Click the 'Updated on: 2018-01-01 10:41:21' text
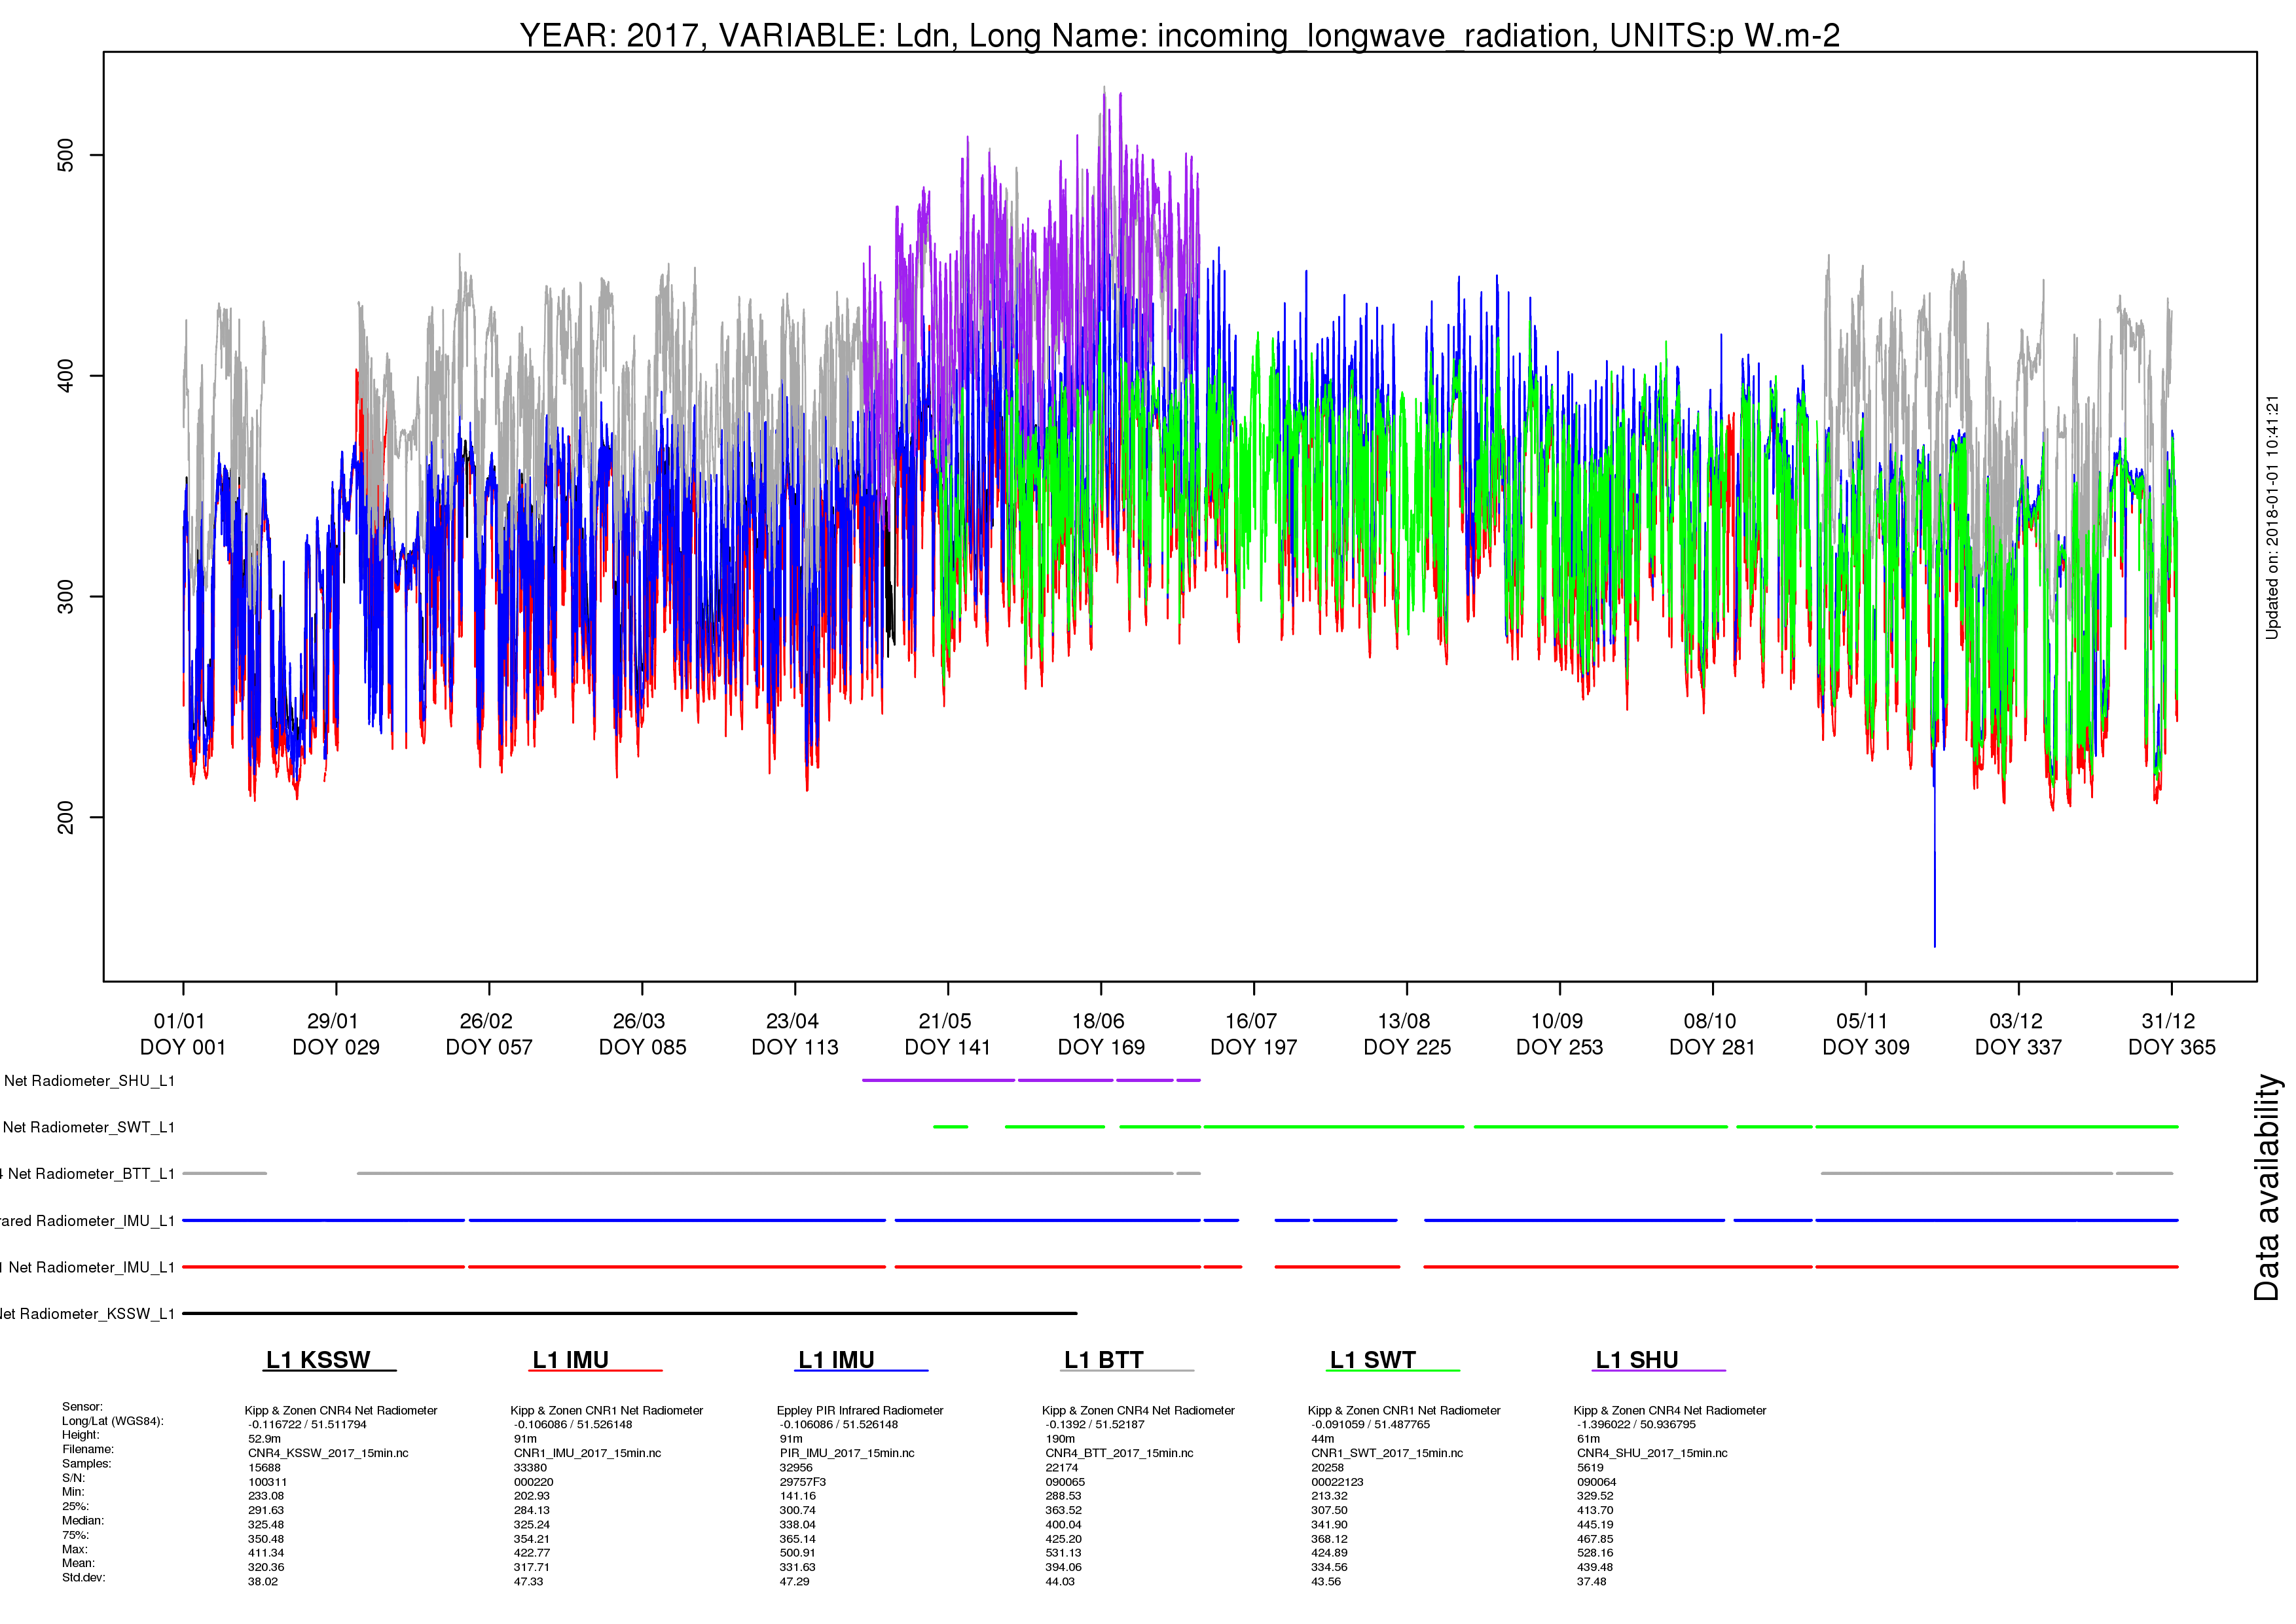2296x1624 pixels. click(2272, 517)
